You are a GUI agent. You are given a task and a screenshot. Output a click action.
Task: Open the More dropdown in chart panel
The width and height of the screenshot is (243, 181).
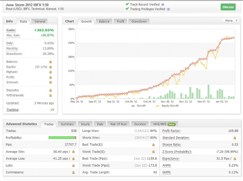[x=231, y=21]
